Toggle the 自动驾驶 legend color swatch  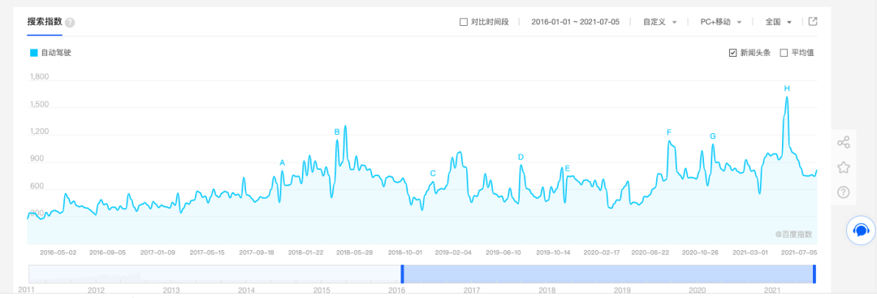click(33, 53)
